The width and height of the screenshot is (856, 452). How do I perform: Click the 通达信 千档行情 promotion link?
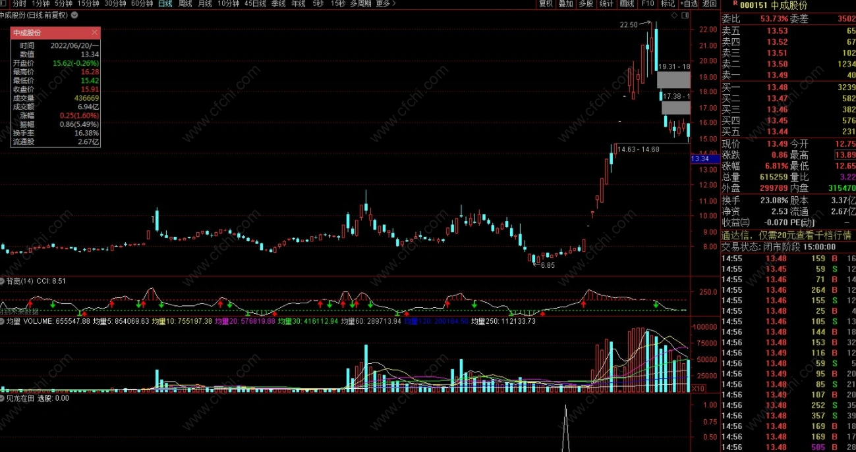(786, 235)
